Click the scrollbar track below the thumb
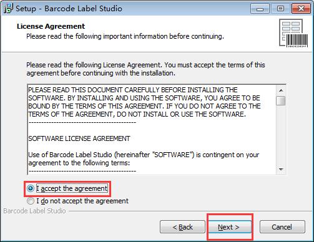 (x=281, y=135)
